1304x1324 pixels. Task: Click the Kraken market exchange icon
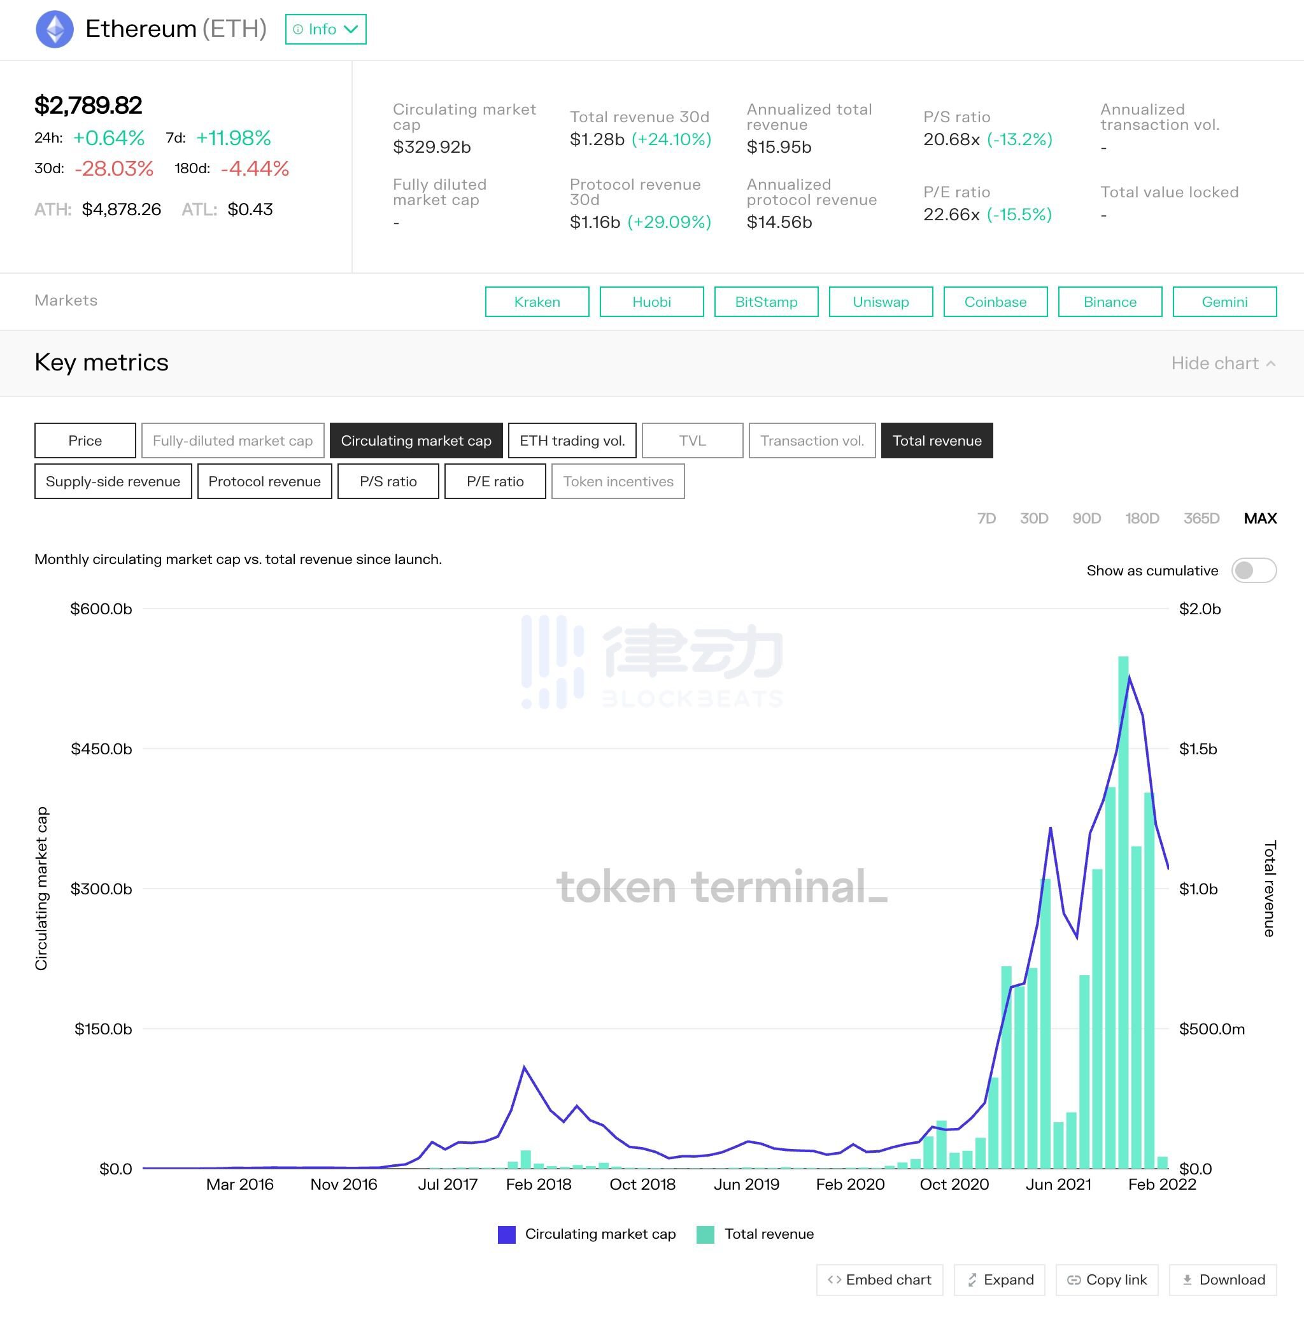point(535,301)
